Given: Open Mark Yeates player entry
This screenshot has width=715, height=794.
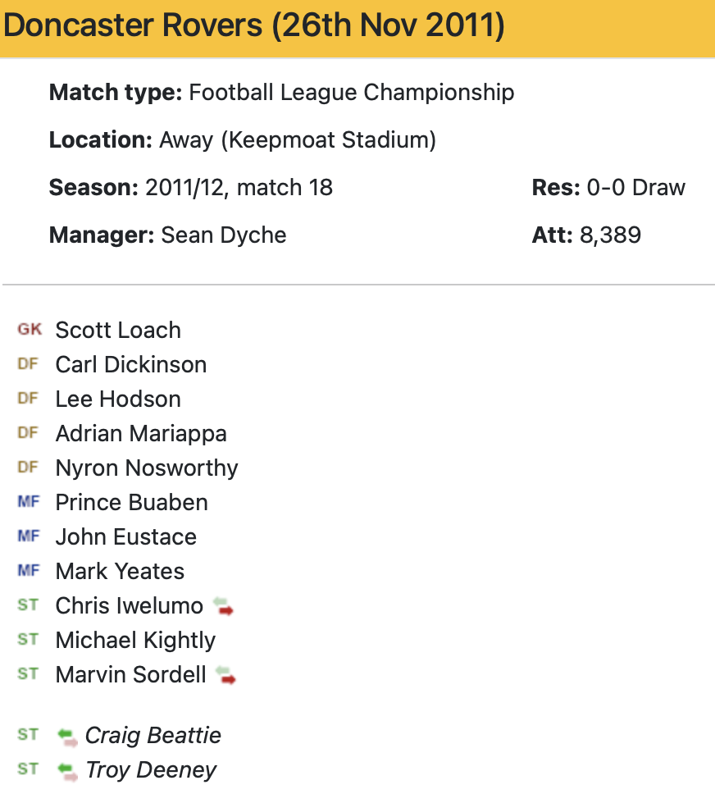Looking at the screenshot, I should [x=120, y=572].
